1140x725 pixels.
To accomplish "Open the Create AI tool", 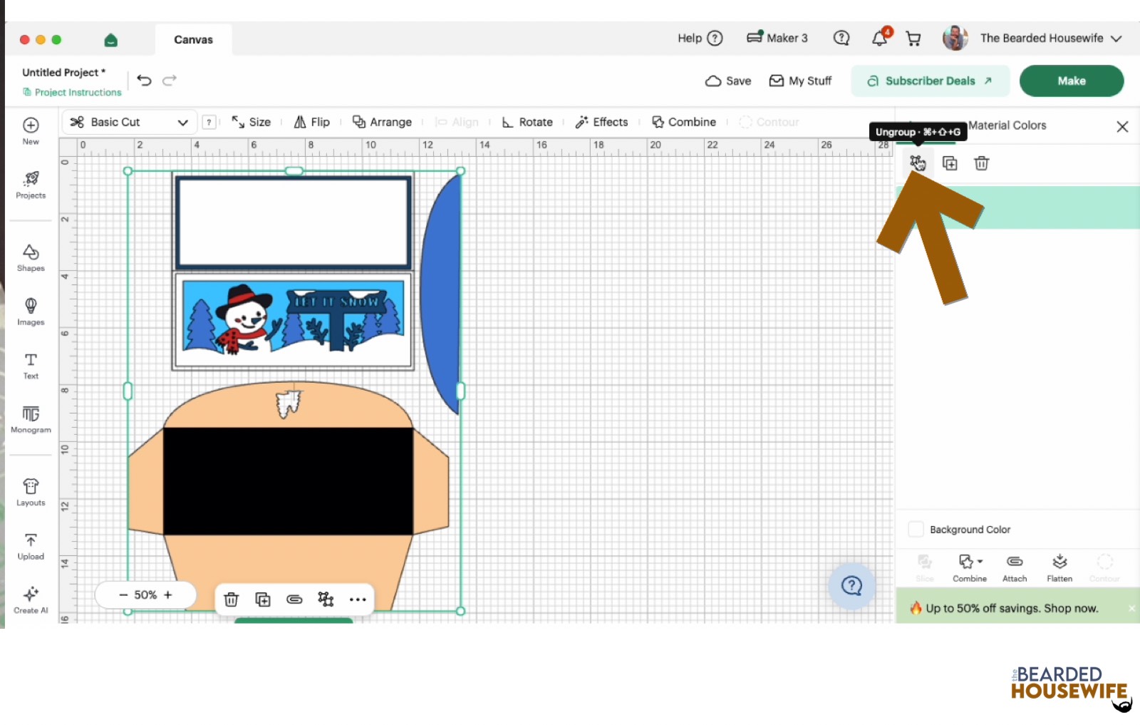I will 31,600.
